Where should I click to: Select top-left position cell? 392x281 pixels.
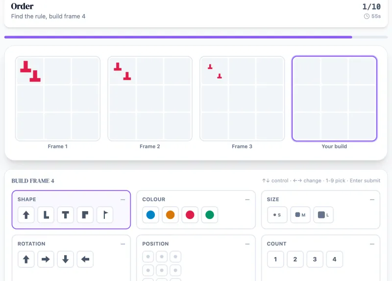(x=148, y=257)
